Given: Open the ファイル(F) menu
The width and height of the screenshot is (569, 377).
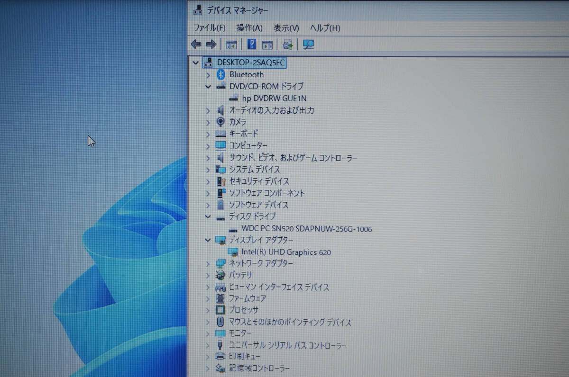Looking at the screenshot, I should click(210, 28).
